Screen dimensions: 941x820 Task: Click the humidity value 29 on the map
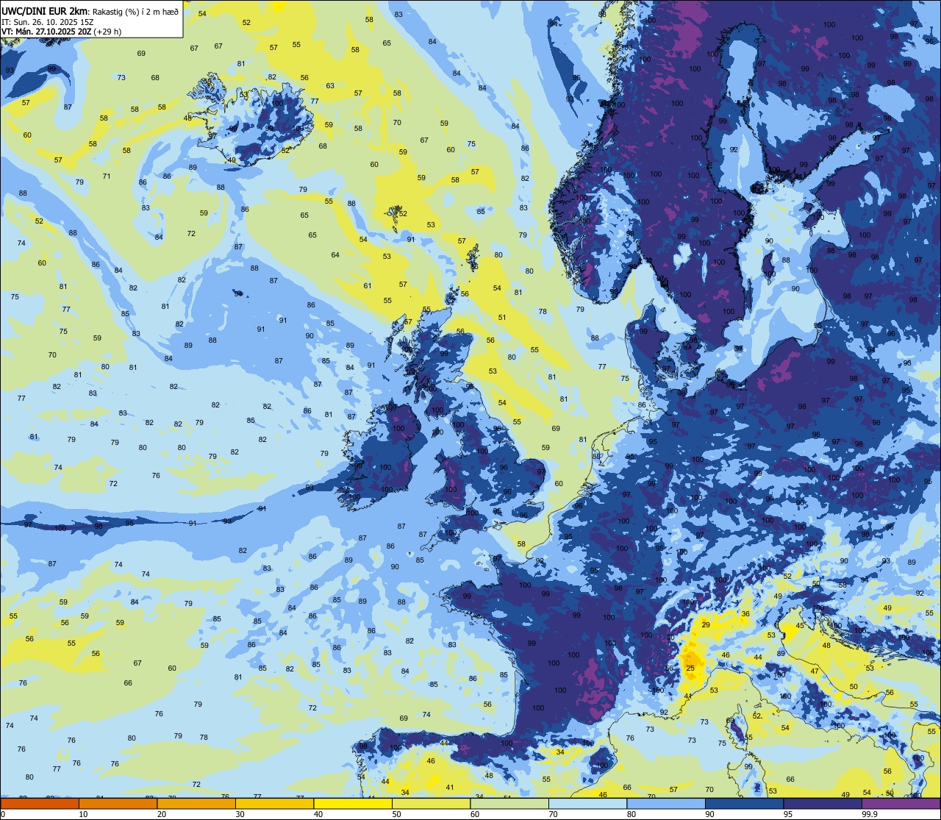click(706, 624)
